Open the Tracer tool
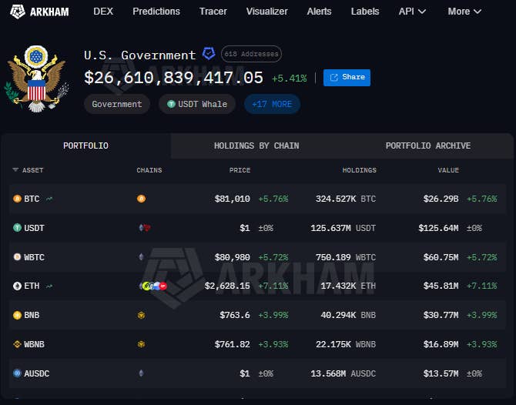This screenshot has width=516, height=405. point(213,12)
